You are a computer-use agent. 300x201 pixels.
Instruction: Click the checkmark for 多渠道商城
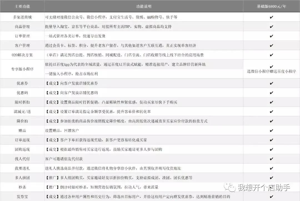tap(271, 17)
